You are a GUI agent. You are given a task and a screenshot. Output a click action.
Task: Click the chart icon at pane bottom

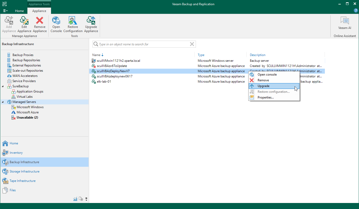75,199
